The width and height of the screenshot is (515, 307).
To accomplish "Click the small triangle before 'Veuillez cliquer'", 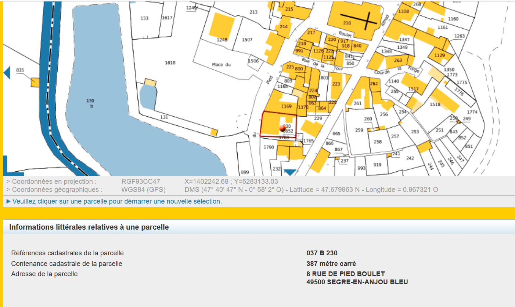I will 8,201.
